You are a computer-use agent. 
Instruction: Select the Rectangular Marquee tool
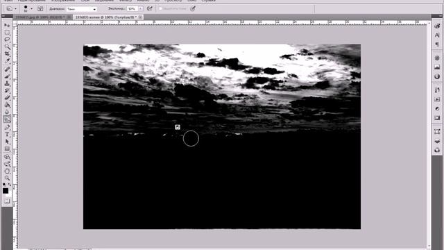click(7, 33)
